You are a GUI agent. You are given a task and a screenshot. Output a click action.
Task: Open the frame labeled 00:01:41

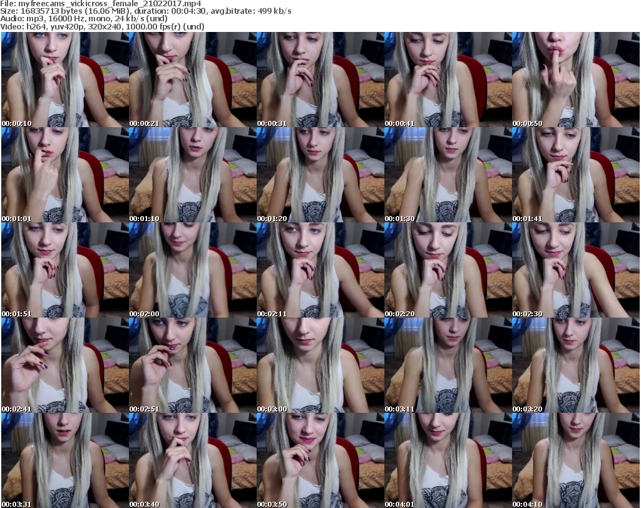[x=576, y=175]
